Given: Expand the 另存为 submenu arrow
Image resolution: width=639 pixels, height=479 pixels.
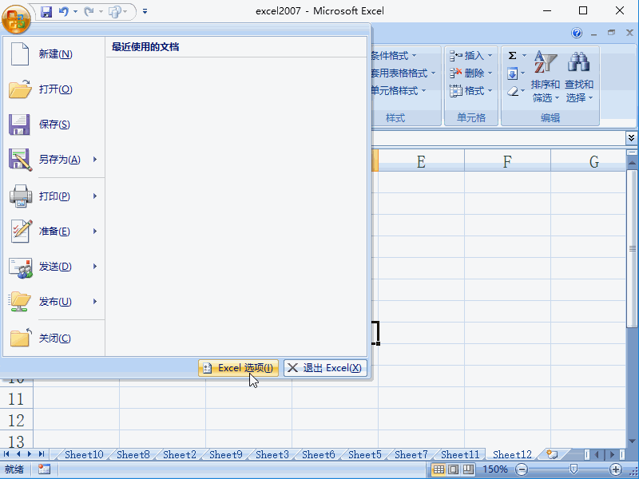Looking at the screenshot, I should tap(95, 159).
